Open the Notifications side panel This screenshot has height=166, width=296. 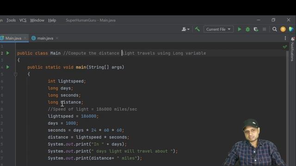point(292,49)
